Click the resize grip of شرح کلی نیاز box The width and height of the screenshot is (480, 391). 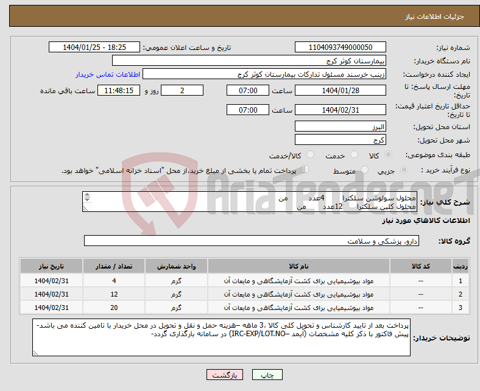(x=85, y=208)
